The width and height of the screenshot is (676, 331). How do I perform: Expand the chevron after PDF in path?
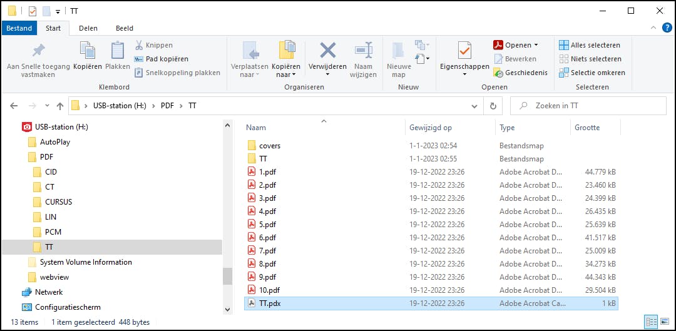pyautogui.click(x=181, y=106)
